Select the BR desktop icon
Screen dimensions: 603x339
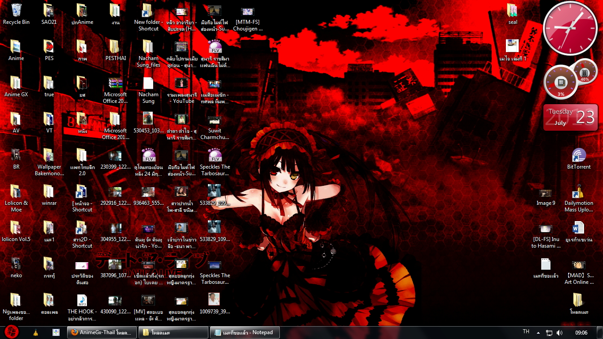tap(16, 159)
